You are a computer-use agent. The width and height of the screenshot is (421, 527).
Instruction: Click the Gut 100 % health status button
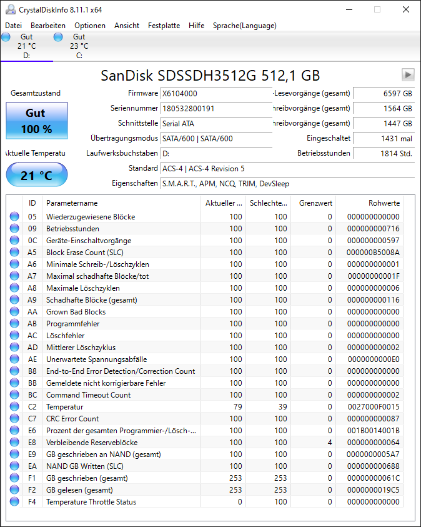(37, 121)
